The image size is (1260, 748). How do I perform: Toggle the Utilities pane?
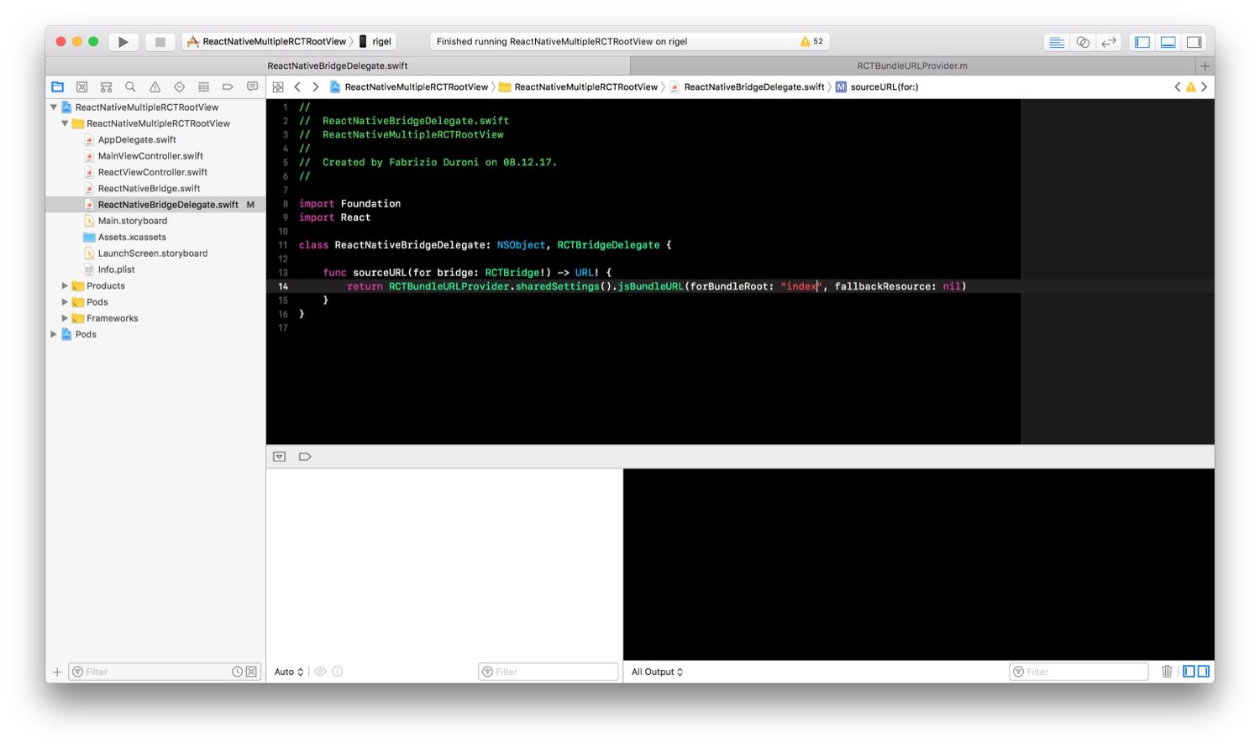(x=1194, y=42)
